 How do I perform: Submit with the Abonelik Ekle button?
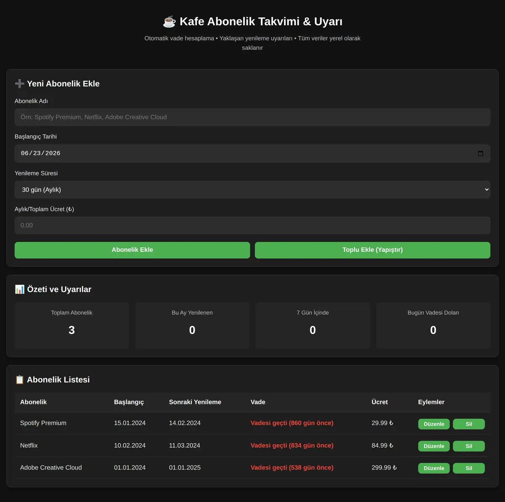[132, 250]
